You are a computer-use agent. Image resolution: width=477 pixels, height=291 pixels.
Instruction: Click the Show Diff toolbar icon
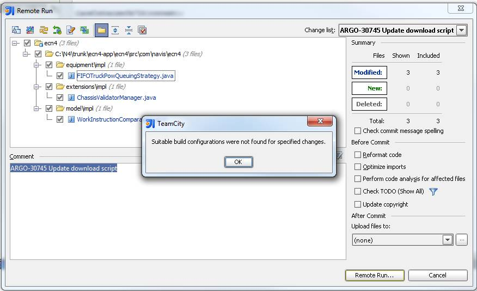pos(16,30)
